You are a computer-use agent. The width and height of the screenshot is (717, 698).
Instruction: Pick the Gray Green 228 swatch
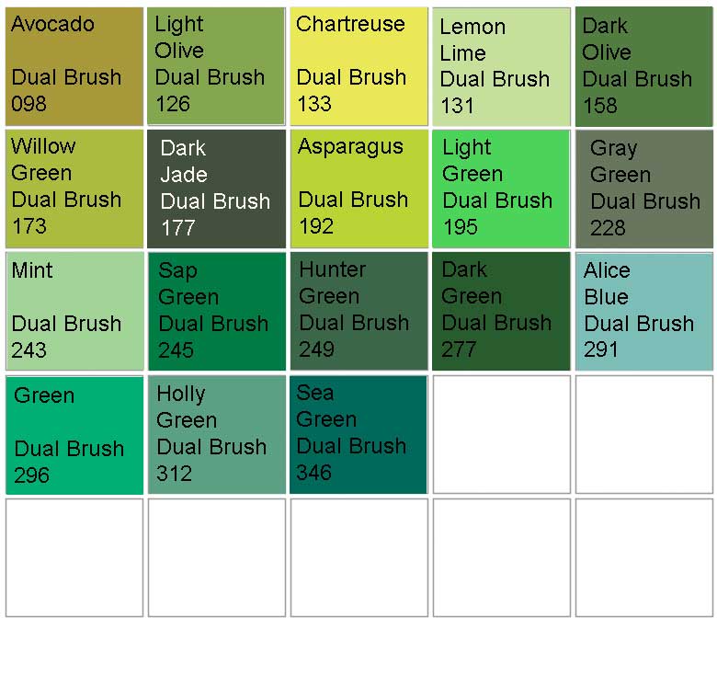(643, 189)
